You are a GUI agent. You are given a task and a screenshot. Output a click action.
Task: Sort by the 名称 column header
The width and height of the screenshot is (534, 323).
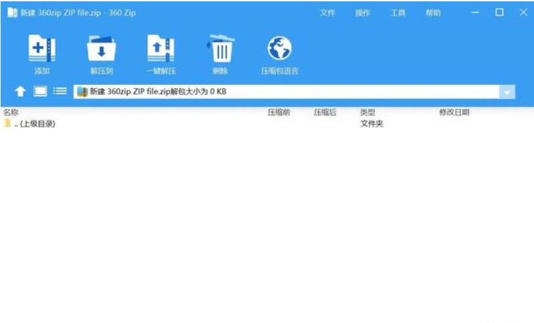coord(11,112)
